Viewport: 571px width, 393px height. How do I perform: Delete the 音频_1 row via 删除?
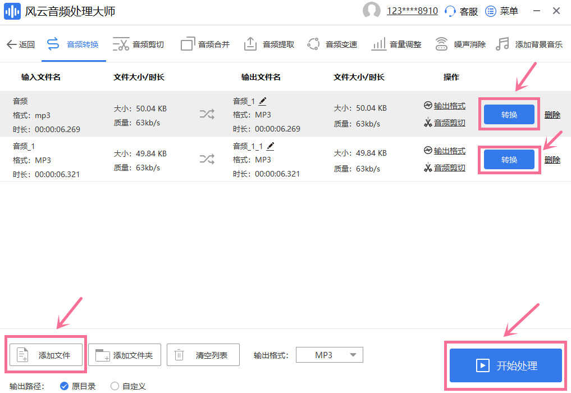(x=552, y=160)
